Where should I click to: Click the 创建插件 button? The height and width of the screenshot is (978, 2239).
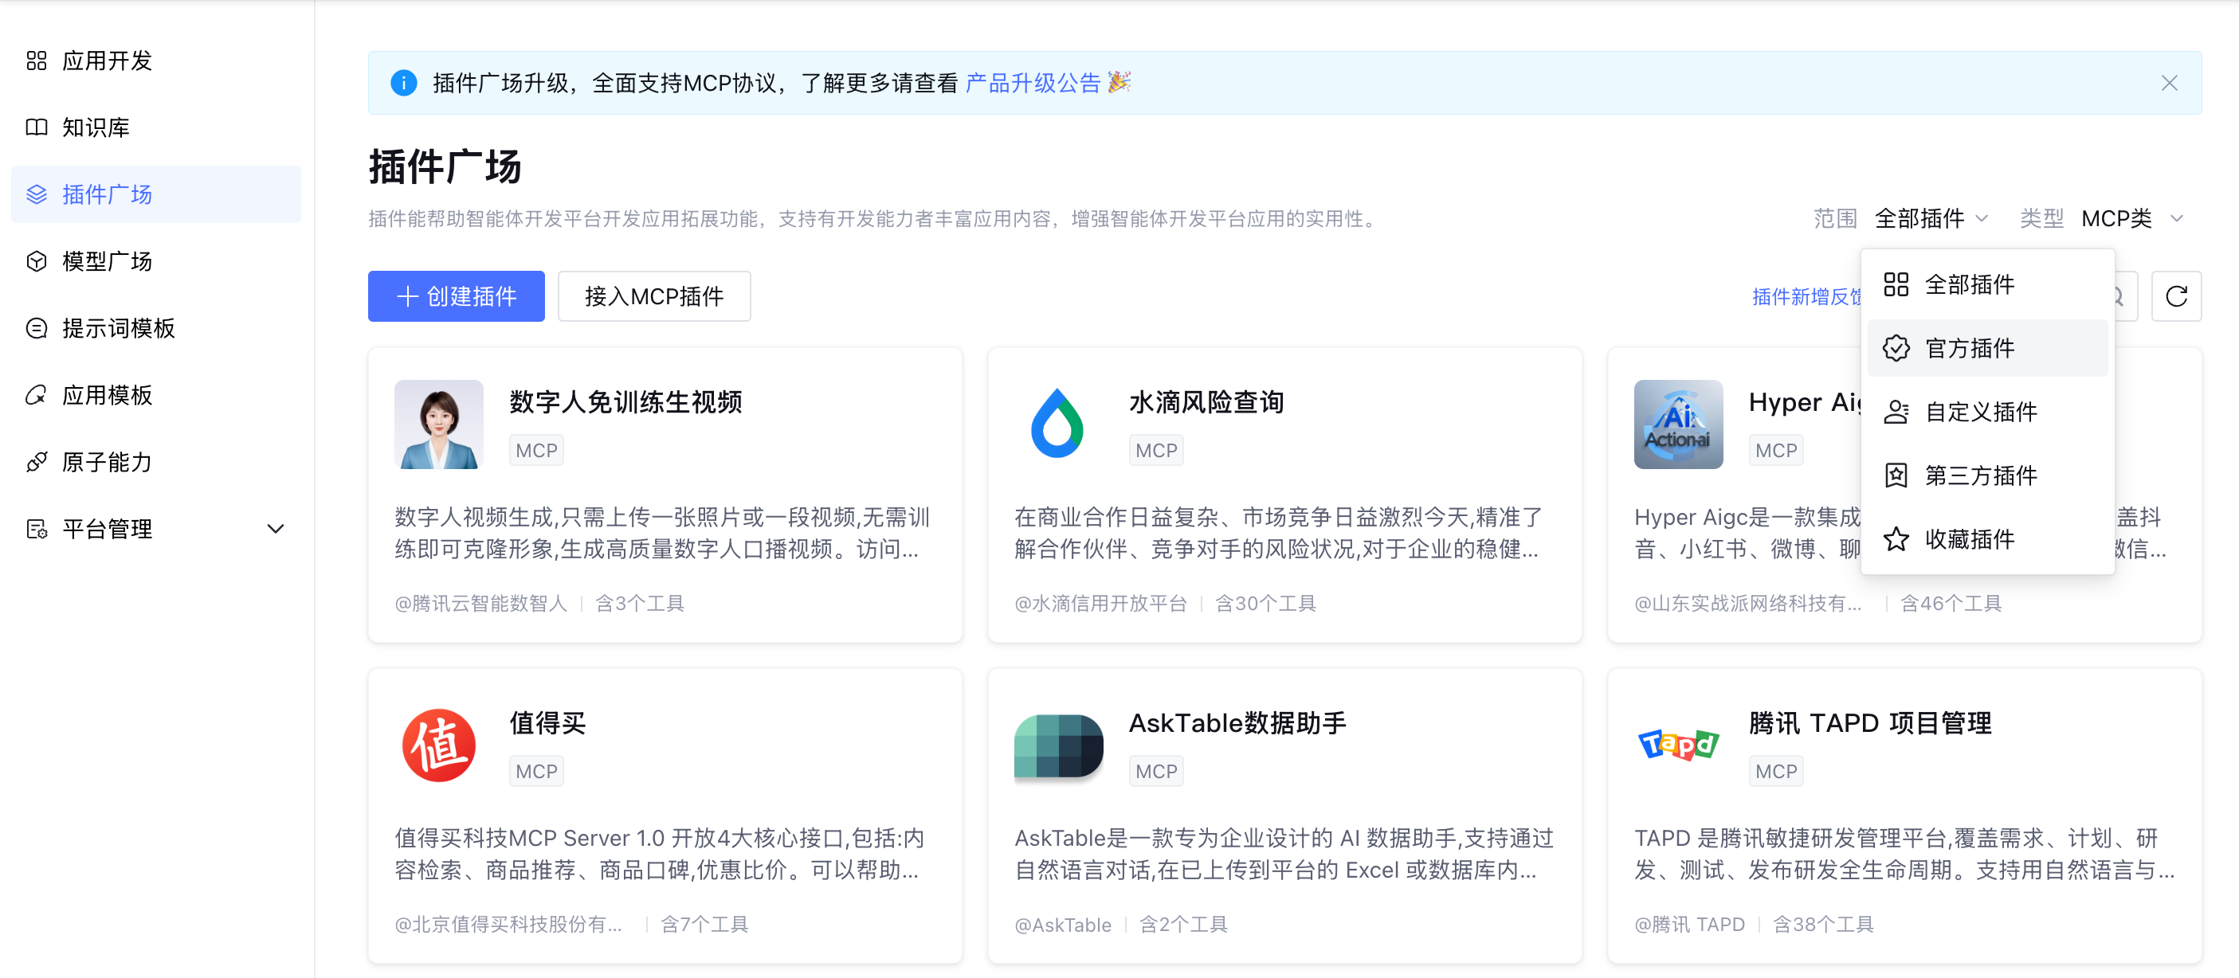[456, 296]
